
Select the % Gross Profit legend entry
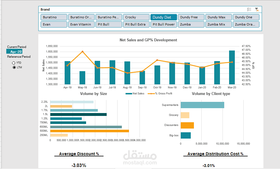[x=160, y=94]
